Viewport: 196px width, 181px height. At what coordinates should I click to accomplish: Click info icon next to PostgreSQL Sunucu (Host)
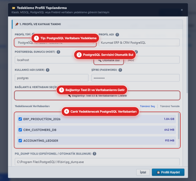pos(58,52)
